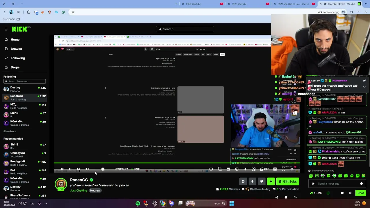Screen dimensions: 370x208
Task: Open chat settings gear
Action: pyautogui.click(x=350, y=193)
